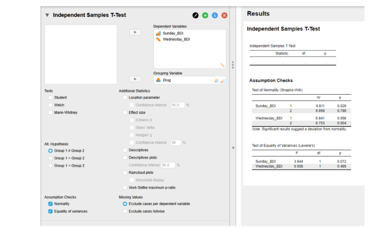Select Exclude cases listwise option
Viewport: 382px width, 228px height.
125,211
